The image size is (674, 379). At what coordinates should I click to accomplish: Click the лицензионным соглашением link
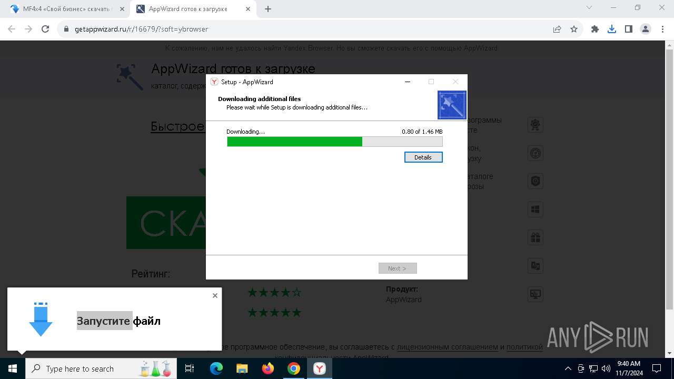click(x=447, y=347)
